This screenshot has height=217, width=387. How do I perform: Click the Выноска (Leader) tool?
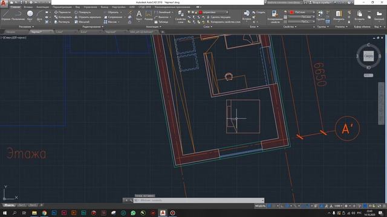(x=161, y=17)
